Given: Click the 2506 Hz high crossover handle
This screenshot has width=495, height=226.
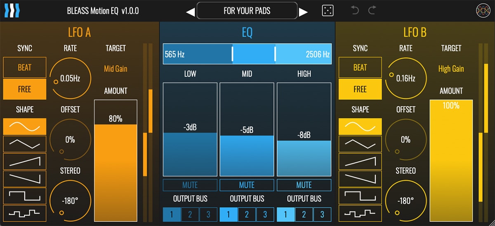Looking at the screenshot, I should [275, 54].
